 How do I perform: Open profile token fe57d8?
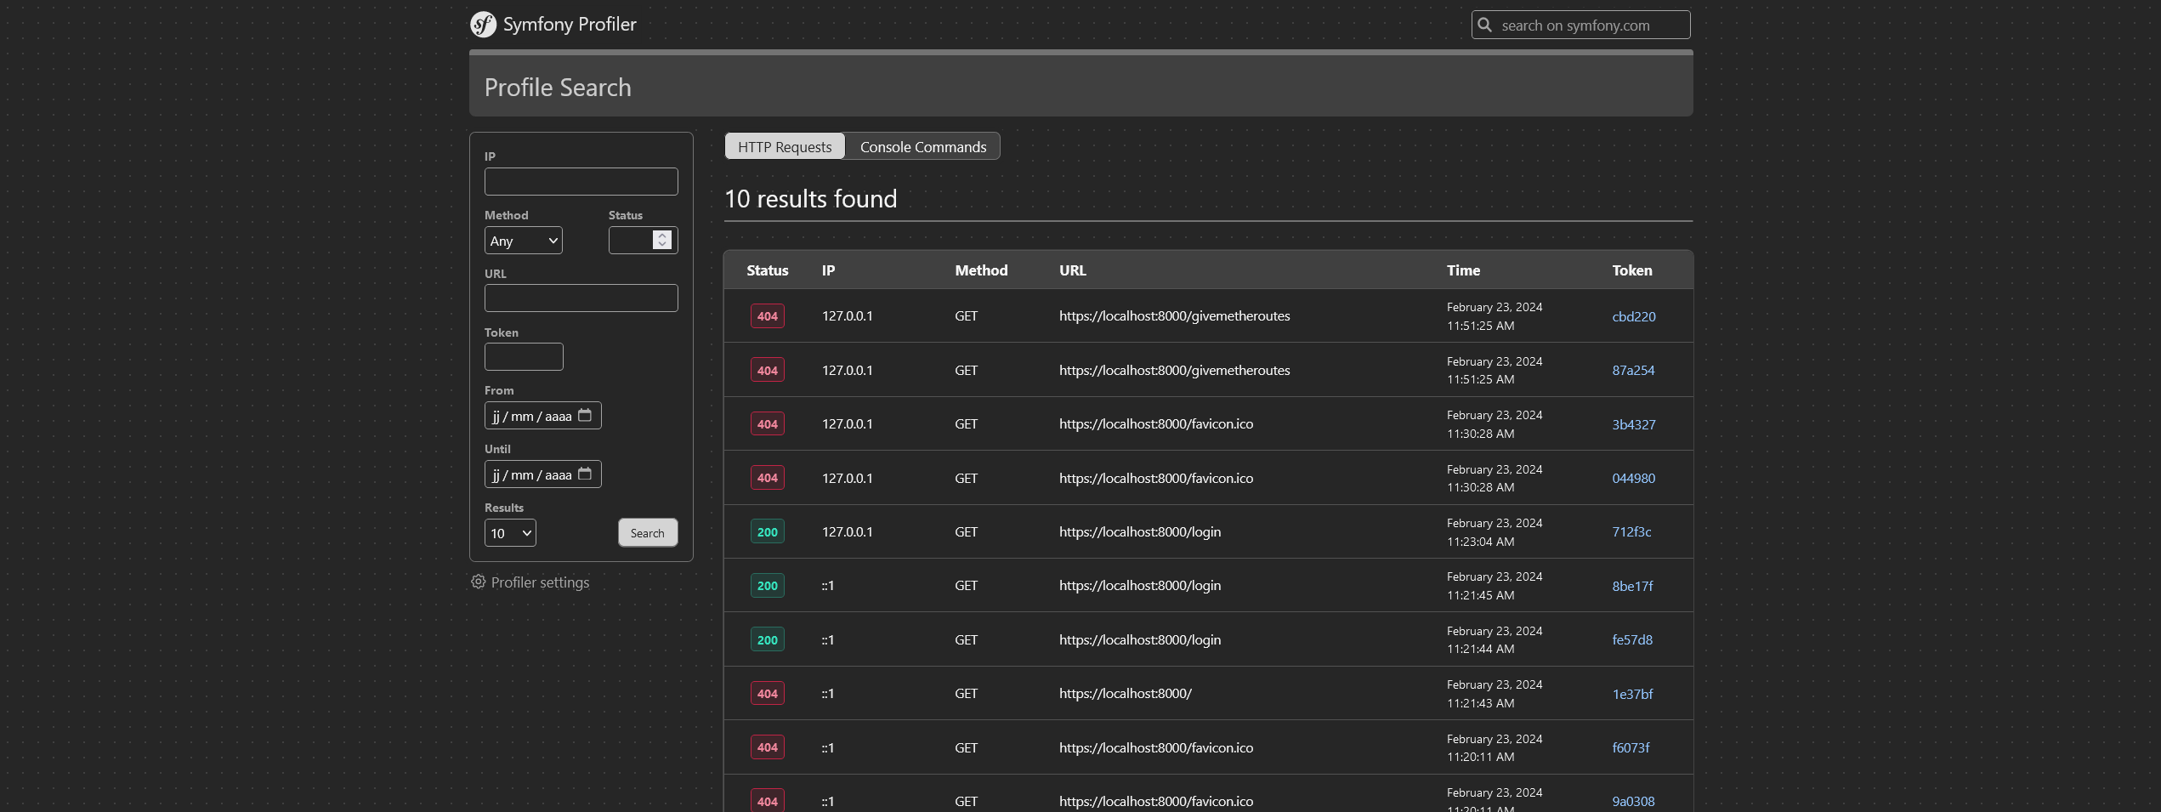pyautogui.click(x=1632, y=640)
